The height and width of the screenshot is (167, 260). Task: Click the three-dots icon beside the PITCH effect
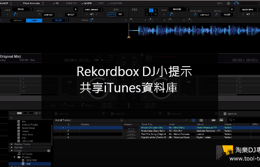[8, 10]
